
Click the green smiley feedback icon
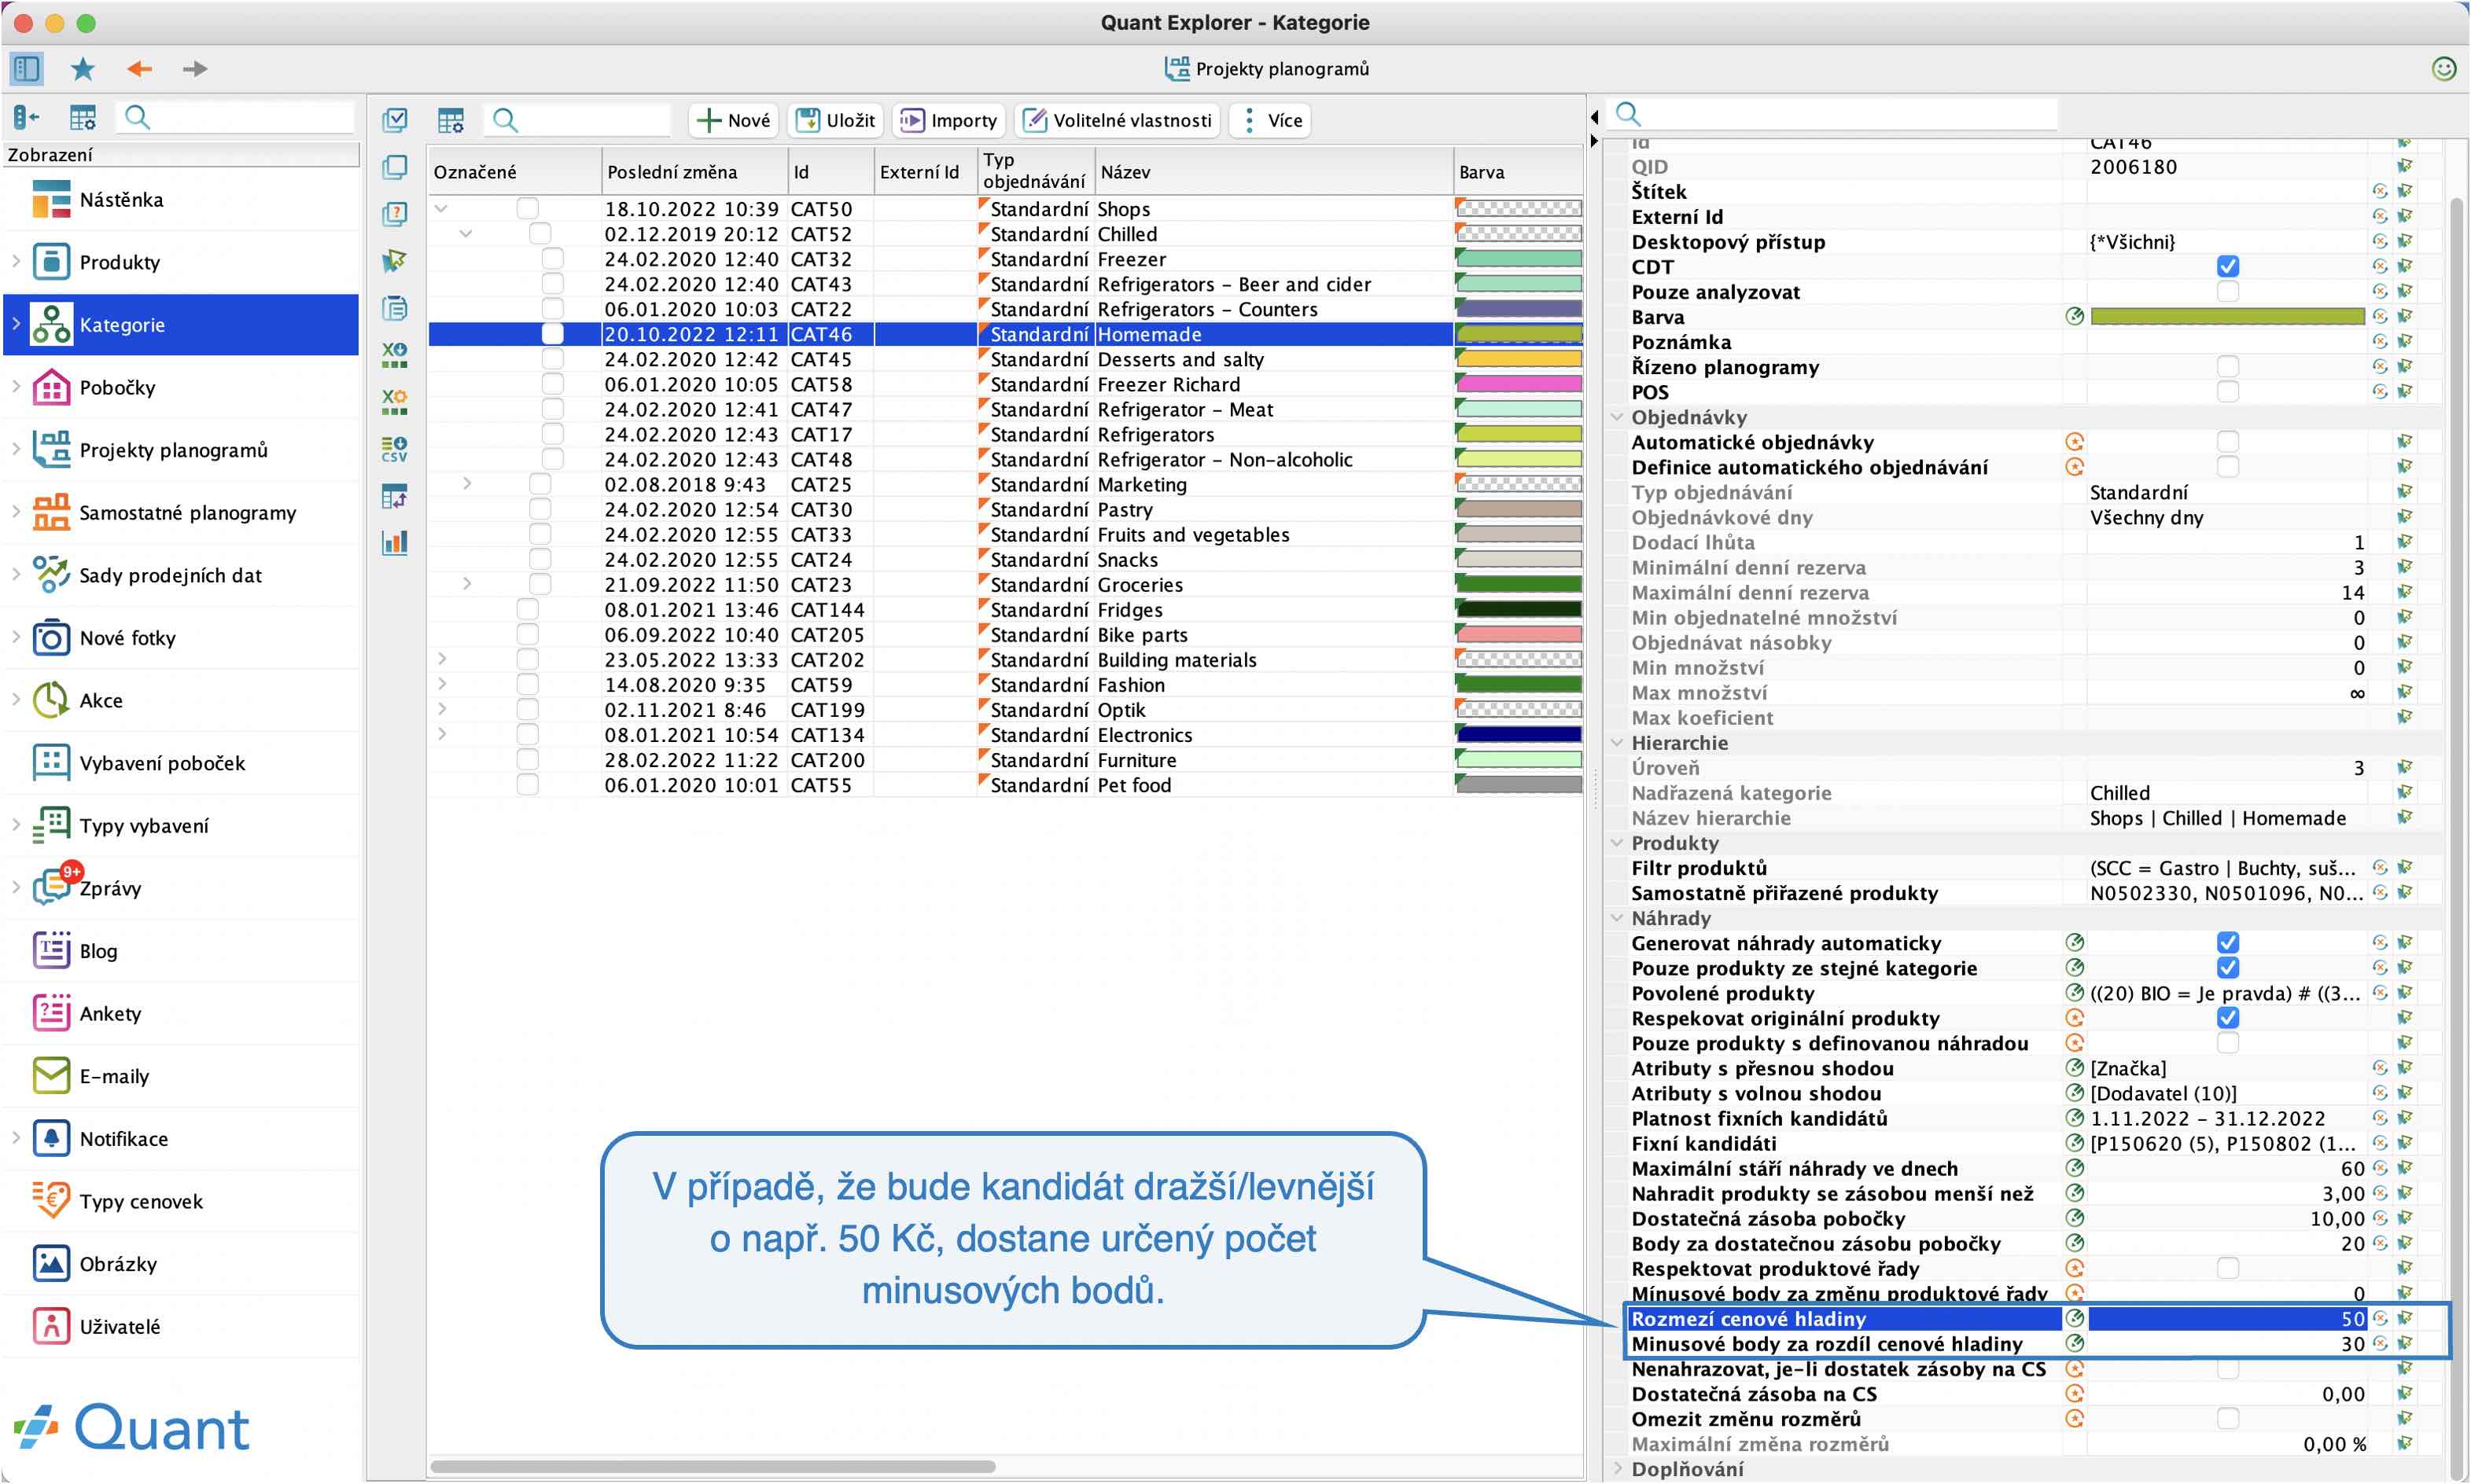[x=2443, y=68]
